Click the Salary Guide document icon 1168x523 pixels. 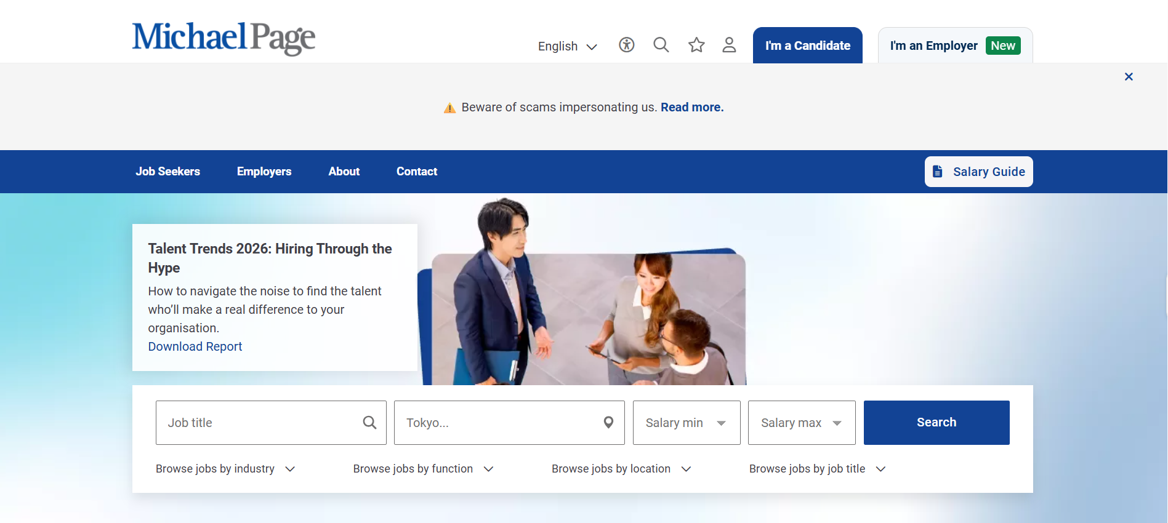click(x=937, y=172)
